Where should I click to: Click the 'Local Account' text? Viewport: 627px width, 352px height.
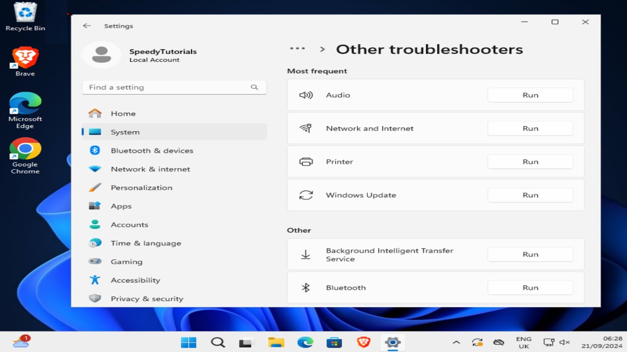pos(154,60)
